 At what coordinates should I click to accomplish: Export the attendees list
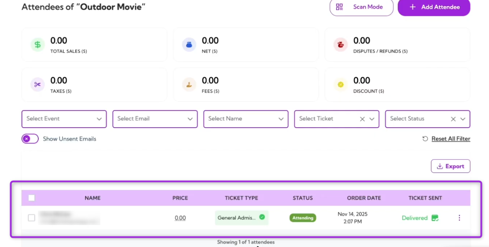[x=450, y=166]
